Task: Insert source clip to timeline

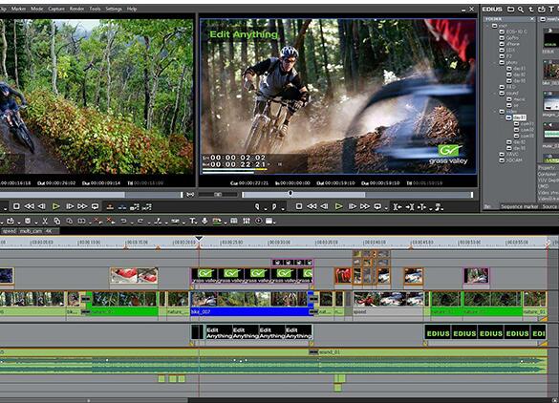Action: pos(110,206)
